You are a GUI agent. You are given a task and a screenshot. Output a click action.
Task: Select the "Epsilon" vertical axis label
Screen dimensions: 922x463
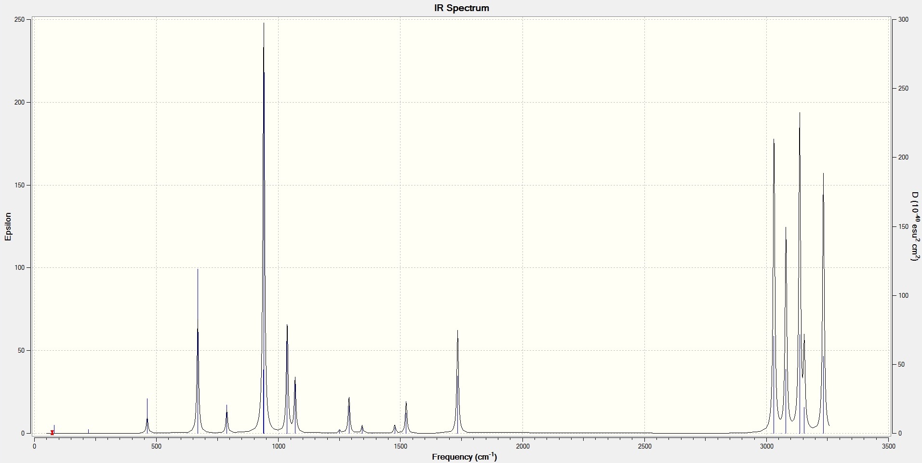click(8, 226)
